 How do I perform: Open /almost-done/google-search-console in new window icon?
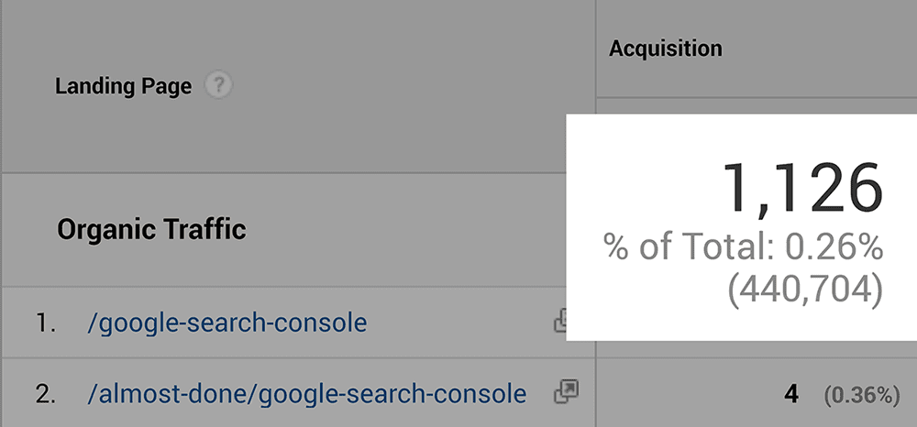[x=566, y=393]
